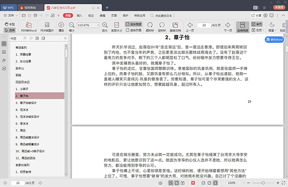Open the 背景 background dropdown
This screenshot has height=187, width=288.
272,27
